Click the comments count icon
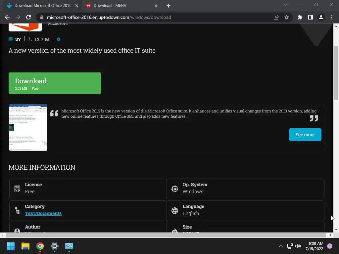This screenshot has height=254, width=339. tap(11, 39)
